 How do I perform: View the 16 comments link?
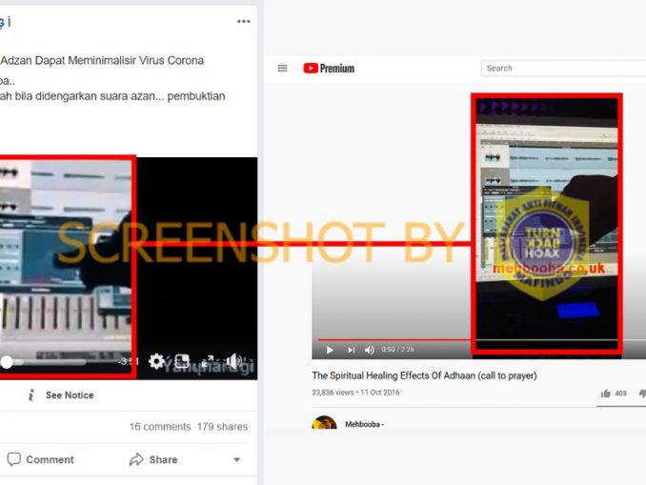point(160,427)
